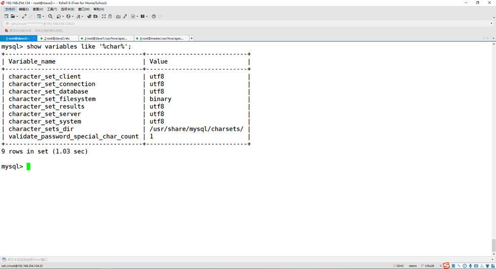Click the font toolbar icon
Viewport: 496px width, 269px height.
[x=78, y=16]
